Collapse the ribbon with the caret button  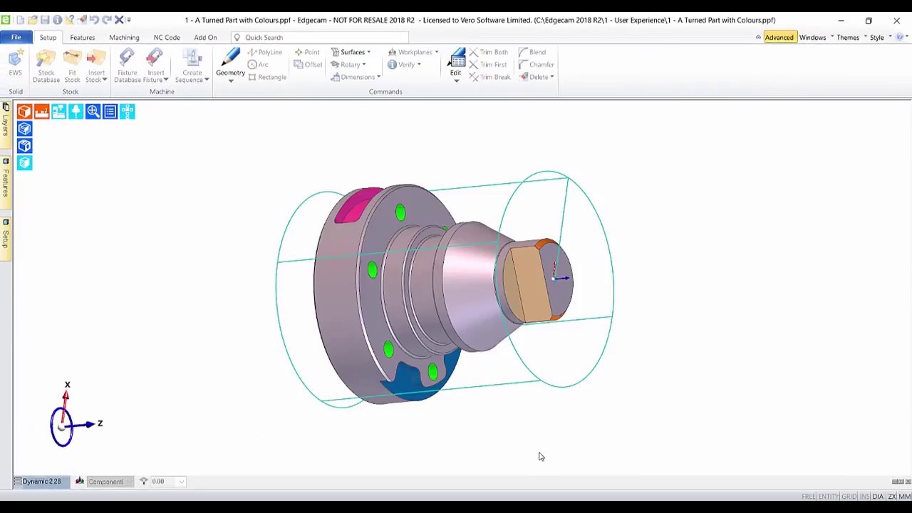pyautogui.click(x=758, y=37)
